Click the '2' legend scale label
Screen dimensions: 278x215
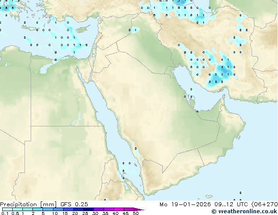[33, 213]
